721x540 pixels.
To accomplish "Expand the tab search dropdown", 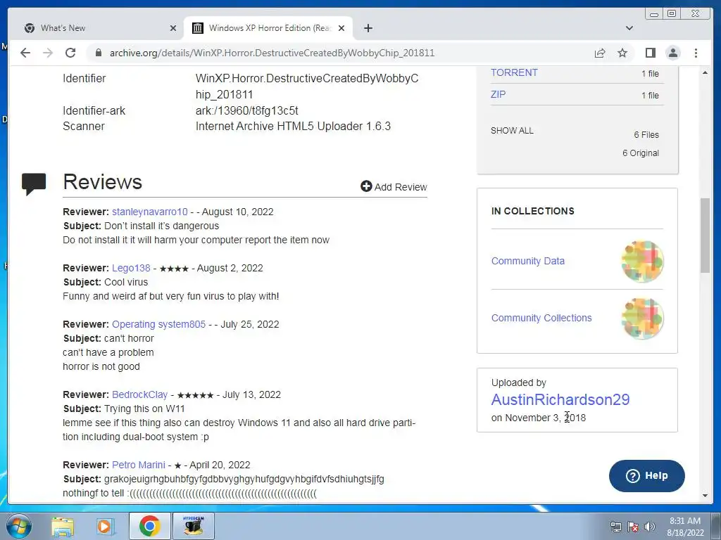I will click(629, 28).
